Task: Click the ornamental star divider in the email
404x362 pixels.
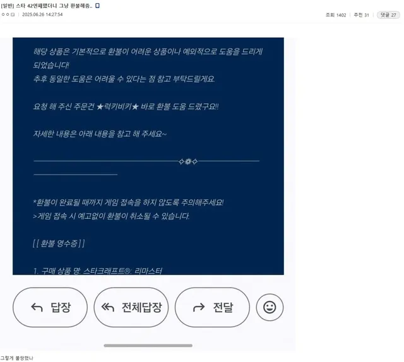Action: pyautogui.click(x=188, y=161)
